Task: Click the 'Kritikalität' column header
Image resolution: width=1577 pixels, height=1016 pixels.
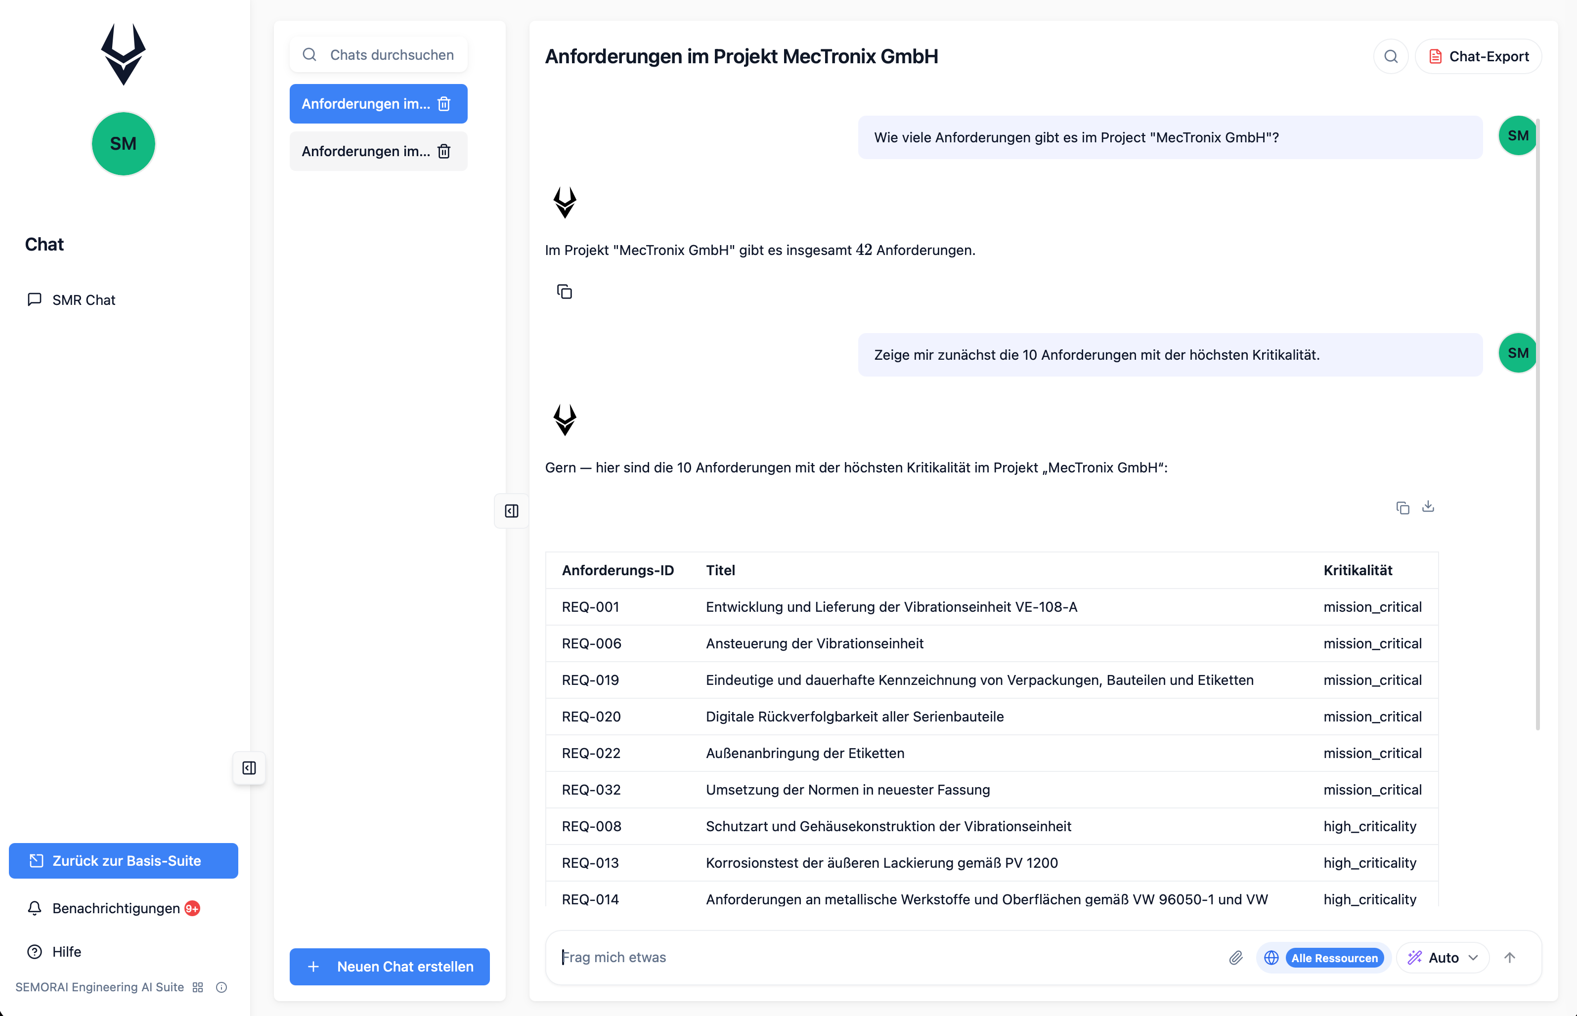Action: [1358, 571]
